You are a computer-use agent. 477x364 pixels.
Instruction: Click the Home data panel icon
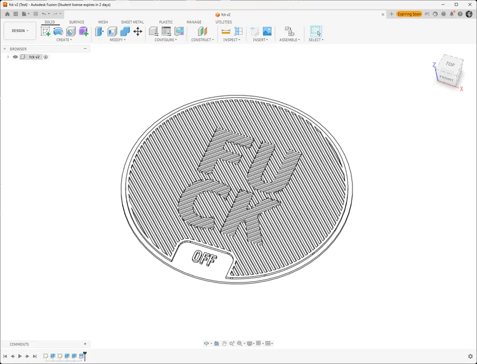point(8,14)
